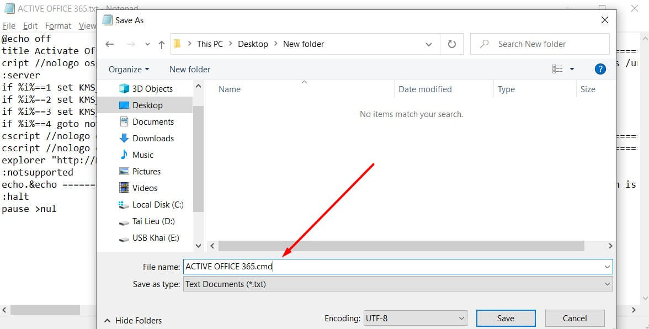
Task: Open Notepad Edit menu
Action: 30,26
